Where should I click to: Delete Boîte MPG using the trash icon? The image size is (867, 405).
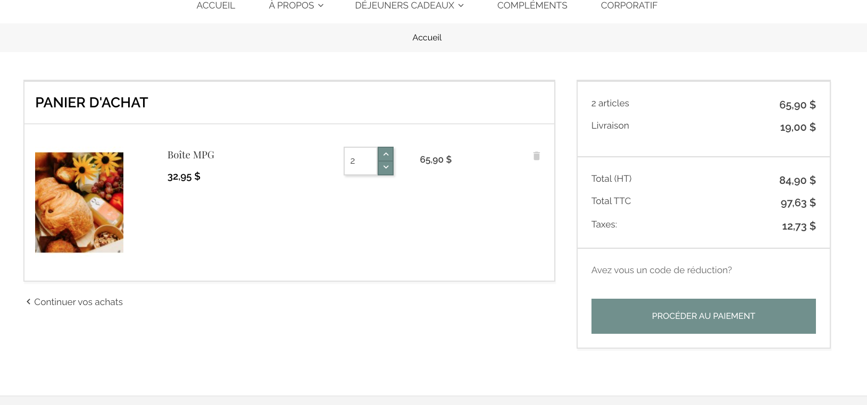click(x=536, y=156)
